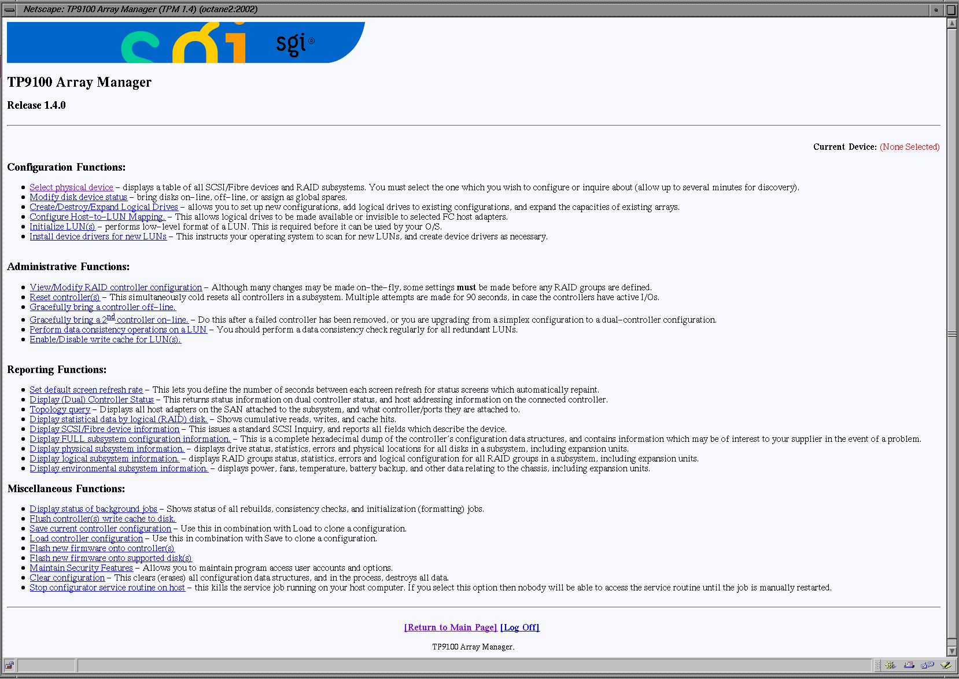Image resolution: width=959 pixels, height=679 pixels.
Task: Open Display status of background jobs
Action: pos(93,509)
